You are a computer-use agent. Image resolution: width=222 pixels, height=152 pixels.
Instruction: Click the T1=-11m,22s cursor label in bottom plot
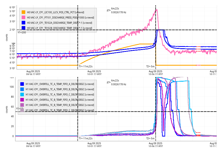click(x=85, y=138)
